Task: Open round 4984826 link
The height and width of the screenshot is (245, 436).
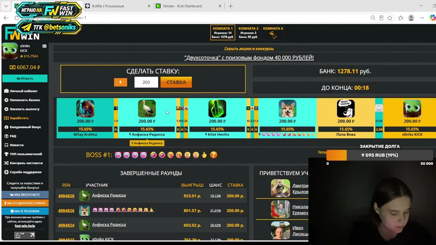Action: pyautogui.click(x=66, y=210)
